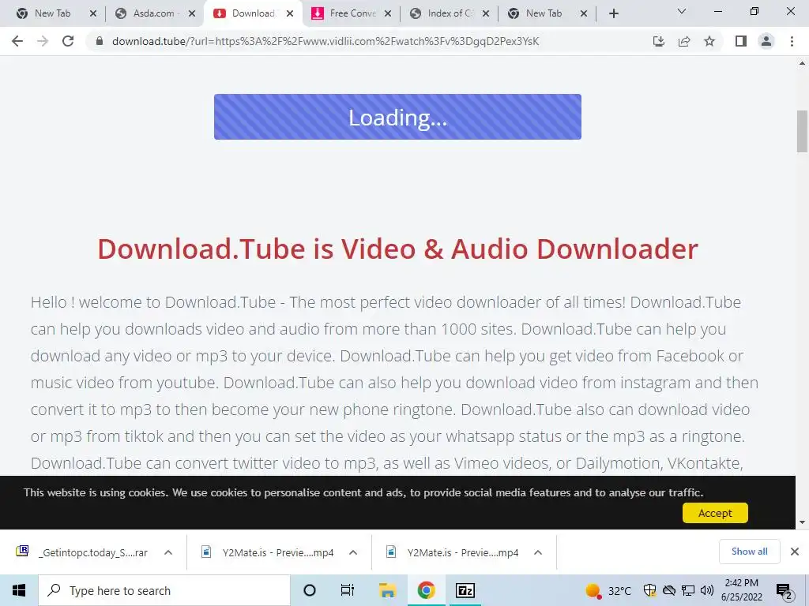Open the tab search chevron
809x606 pixels.
pyautogui.click(x=682, y=11)
